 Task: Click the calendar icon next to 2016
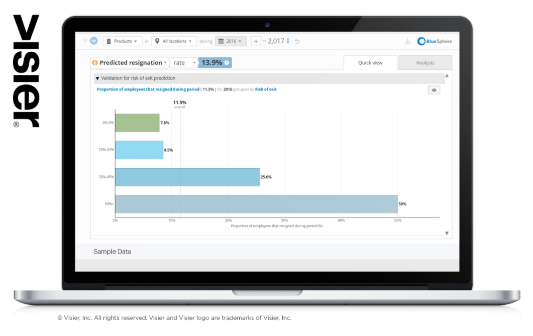[221, 41]
